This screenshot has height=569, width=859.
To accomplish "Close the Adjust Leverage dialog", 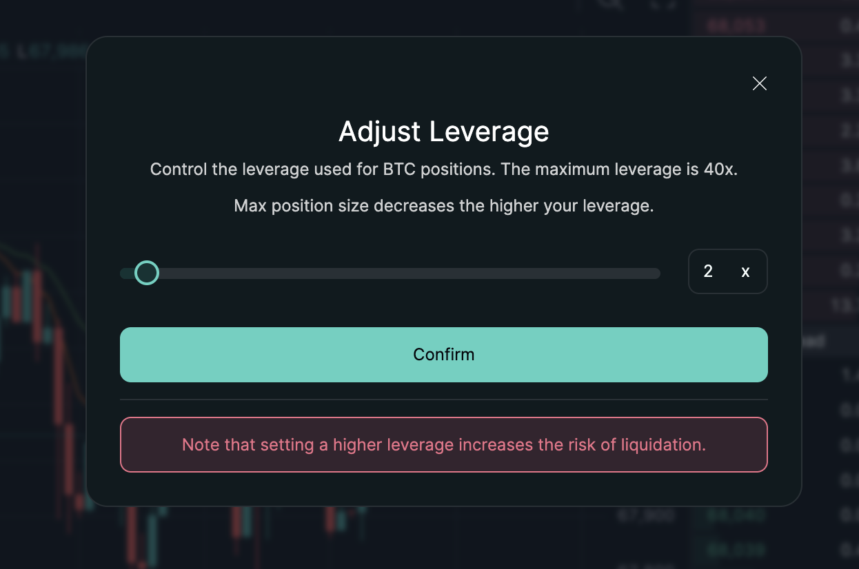I will [759, 83].
